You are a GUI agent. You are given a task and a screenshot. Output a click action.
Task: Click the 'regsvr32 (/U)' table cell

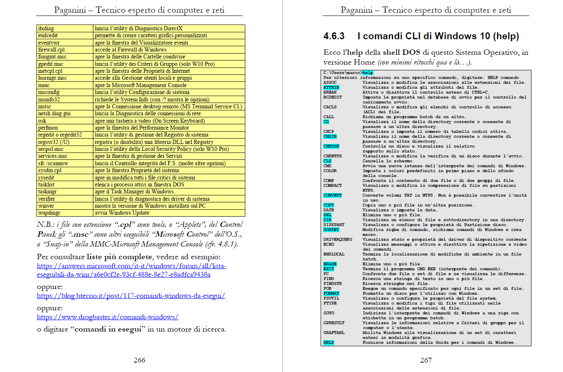coord(65,142)
